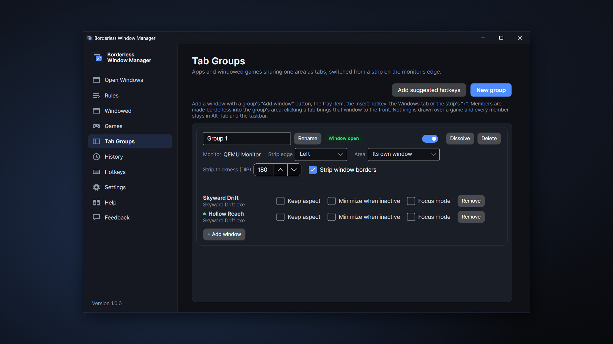The width and height of the screenshot is (613, 344).
Task: Click the Games controller icon
Action: [96, 126]
